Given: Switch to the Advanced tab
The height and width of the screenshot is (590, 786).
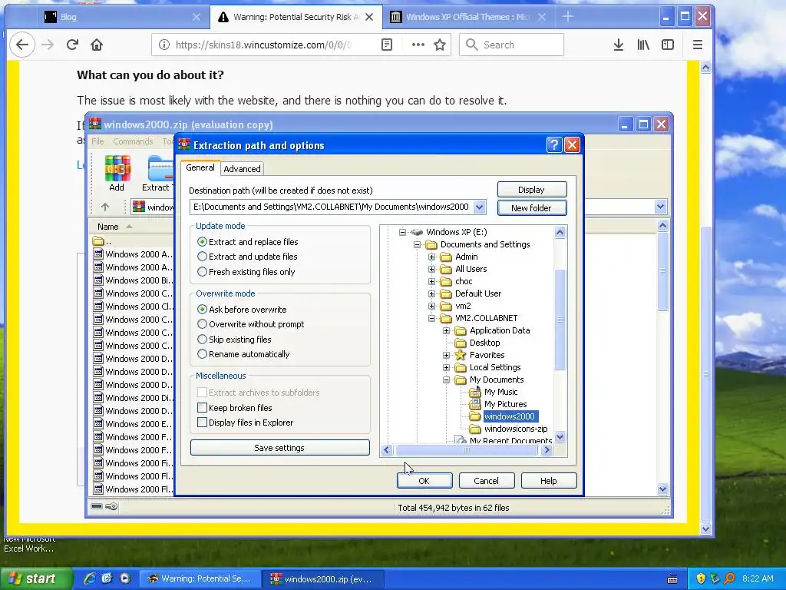Looking at the screenshot, I should [242, 169].
